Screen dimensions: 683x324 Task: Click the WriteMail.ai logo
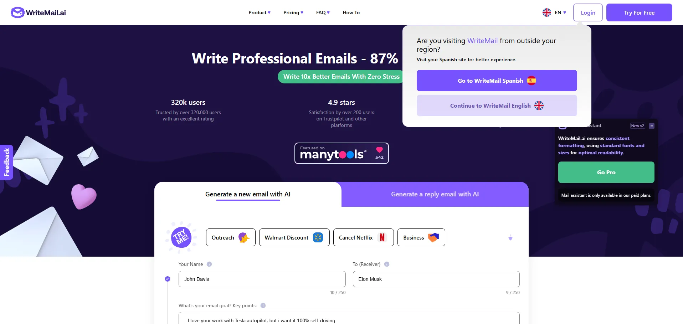click(x=38, y=12)
